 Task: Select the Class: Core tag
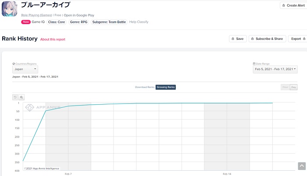tap(57, 22)
